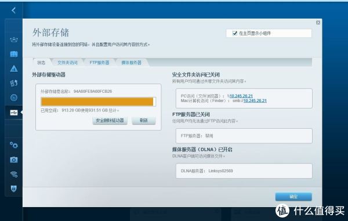The height and width of the screenshot is (221, 348).
Task: Switch to the FTP服务器 tab
Action: tap(99, 63)
